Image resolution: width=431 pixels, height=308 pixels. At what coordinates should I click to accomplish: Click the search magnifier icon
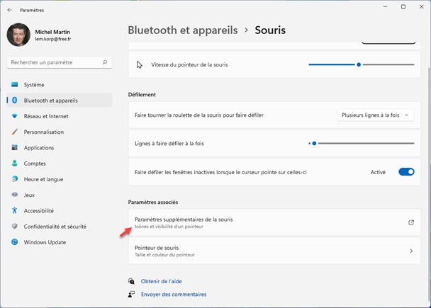[x=105, y=63]
